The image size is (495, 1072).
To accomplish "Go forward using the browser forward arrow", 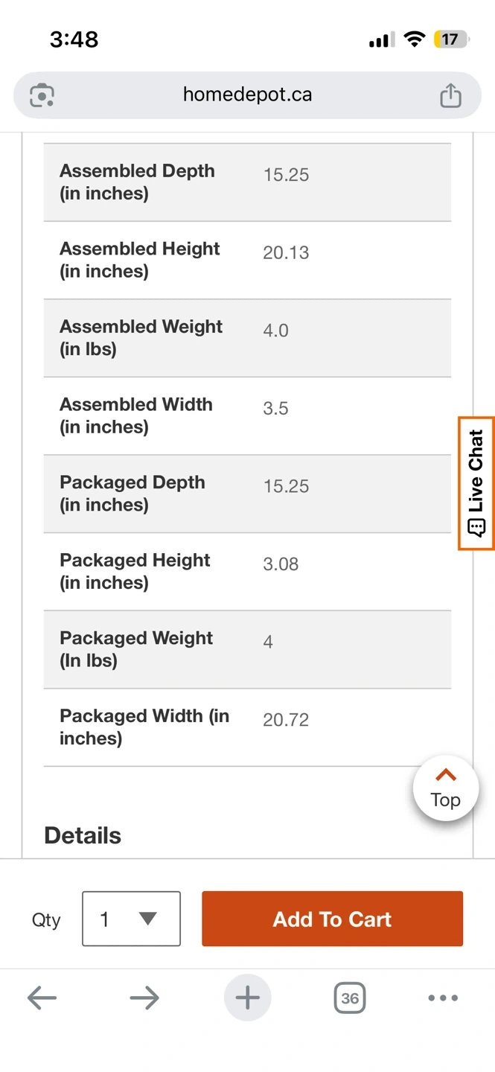I will point(144,998).
